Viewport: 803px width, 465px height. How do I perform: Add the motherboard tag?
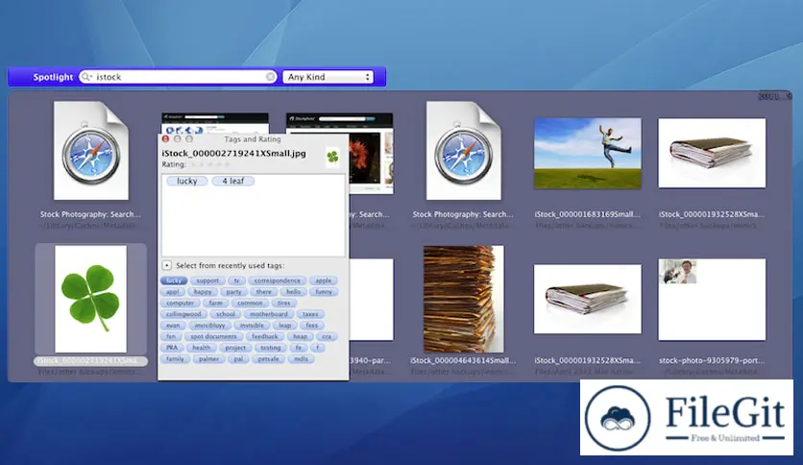[x=269, y=314]
